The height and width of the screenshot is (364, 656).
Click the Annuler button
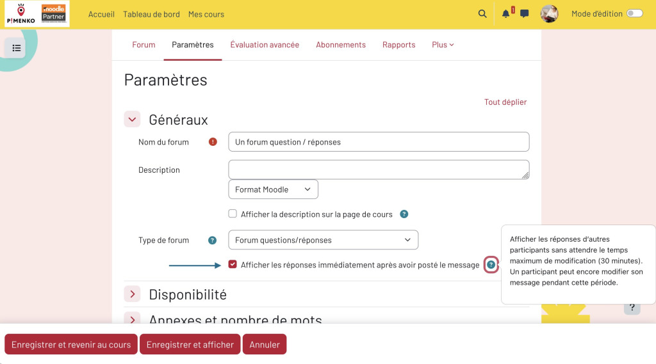[265, 344]
